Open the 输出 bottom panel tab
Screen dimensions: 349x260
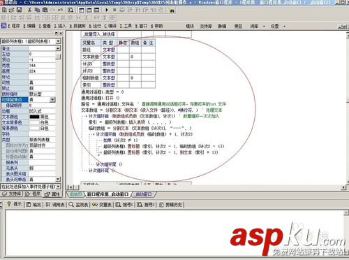(34, 205)
